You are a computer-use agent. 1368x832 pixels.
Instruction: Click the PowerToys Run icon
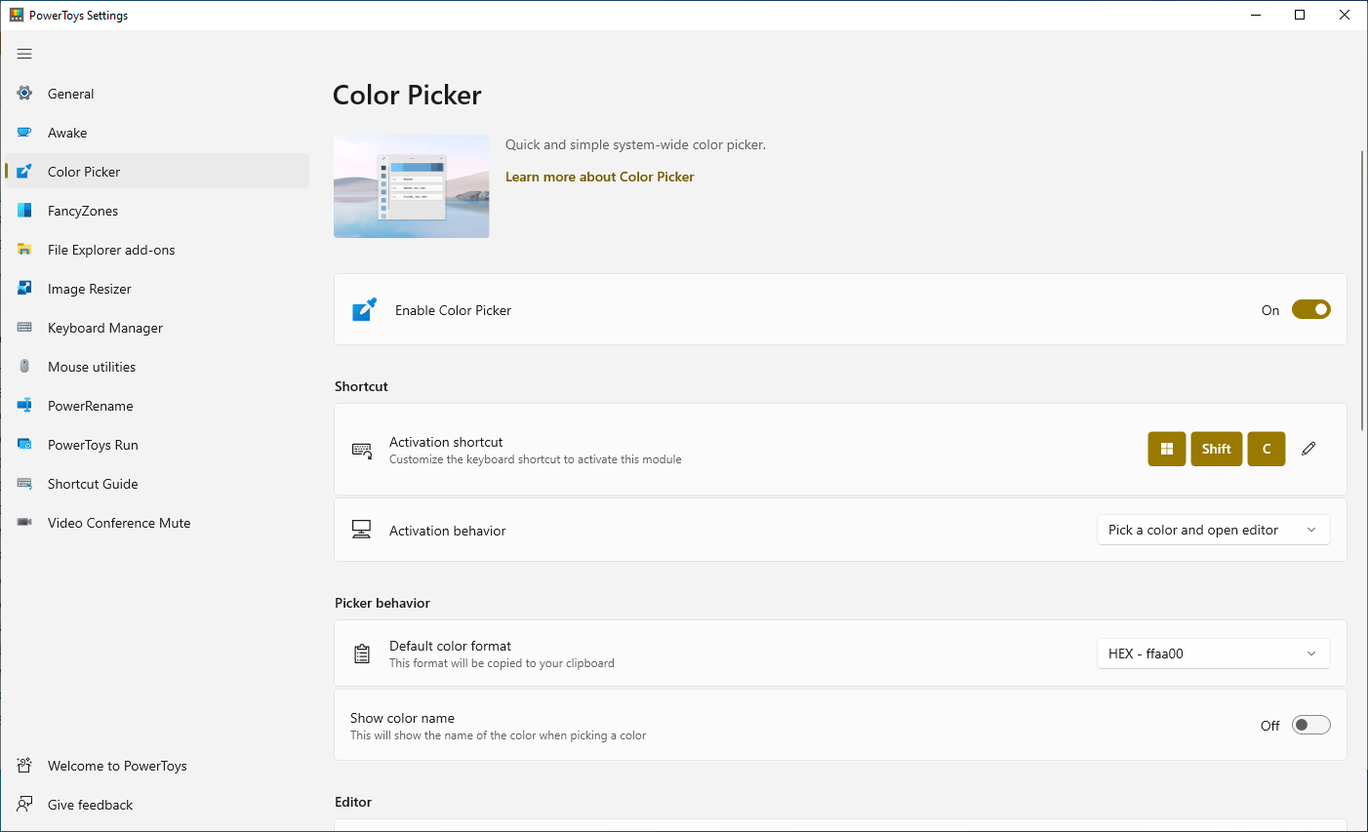tap(24, 445)
